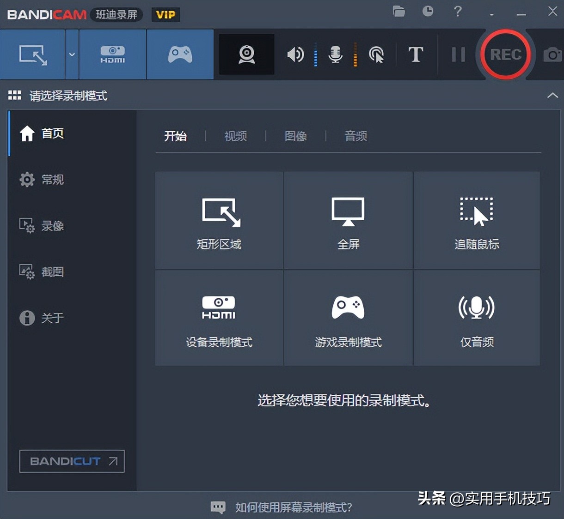Open the output folder icon in title bar
This screenshot has height=519, width=564.
pos(398,12)
